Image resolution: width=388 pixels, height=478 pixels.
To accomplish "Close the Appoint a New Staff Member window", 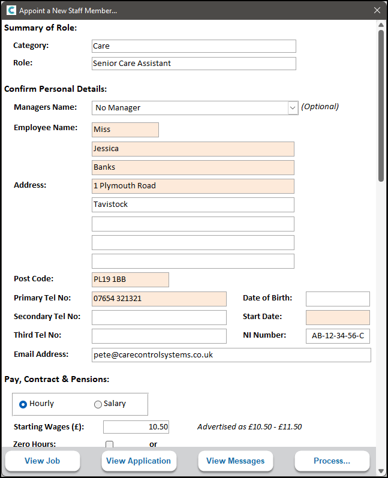I will pos(377,10).
